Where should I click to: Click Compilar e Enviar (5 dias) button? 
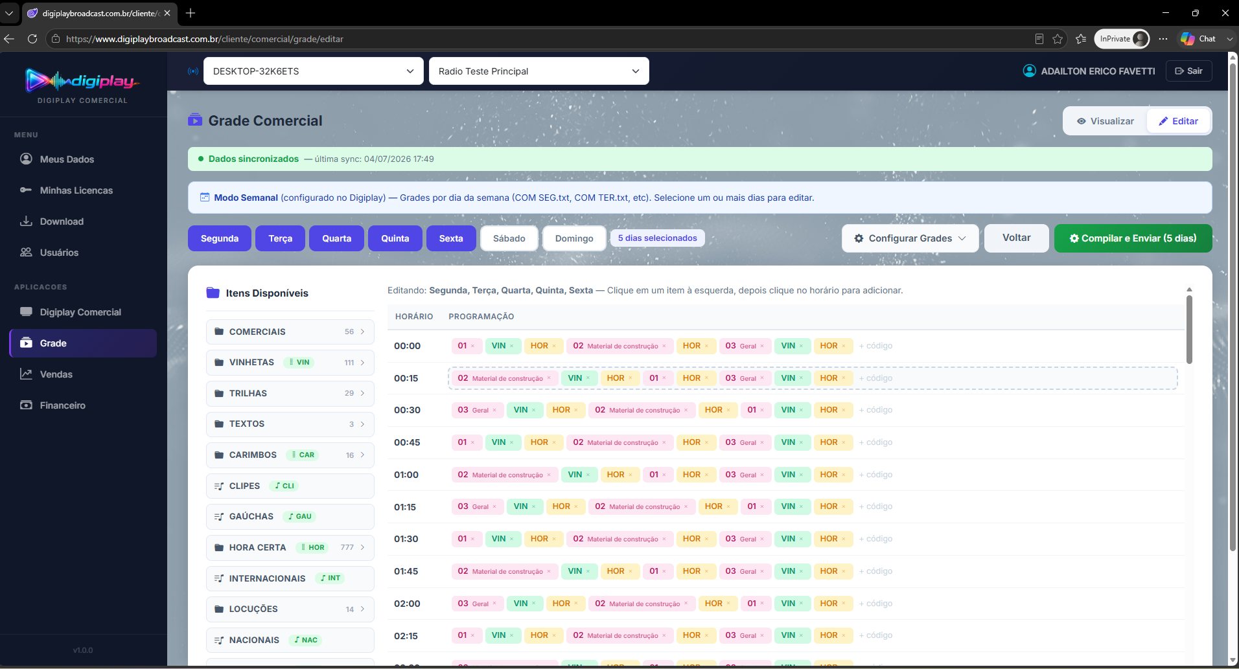point(1133,238)
